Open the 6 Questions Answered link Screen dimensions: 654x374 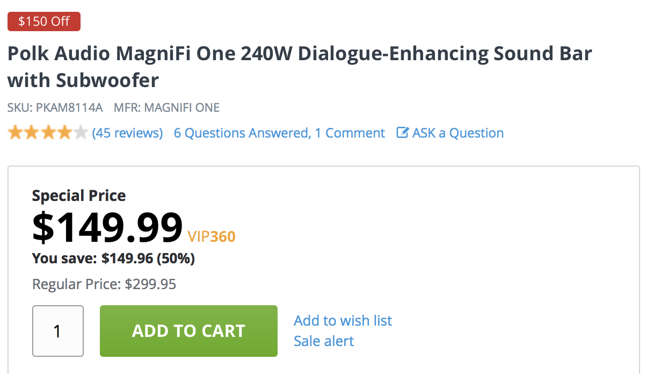point(241,133)
